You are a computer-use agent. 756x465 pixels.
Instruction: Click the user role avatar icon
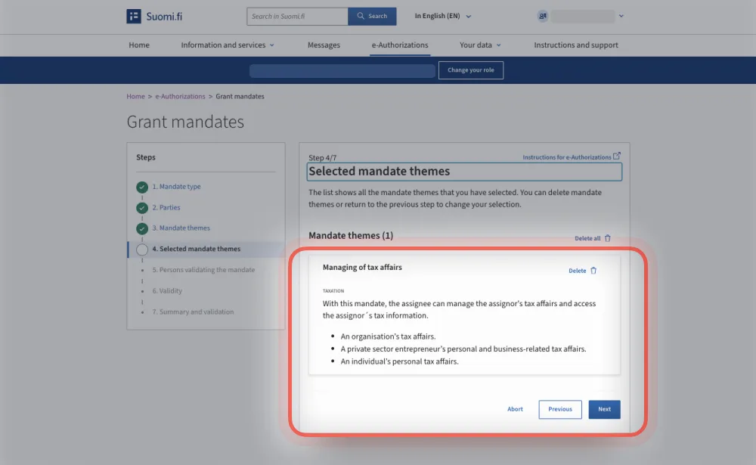(x=542, y=16)
